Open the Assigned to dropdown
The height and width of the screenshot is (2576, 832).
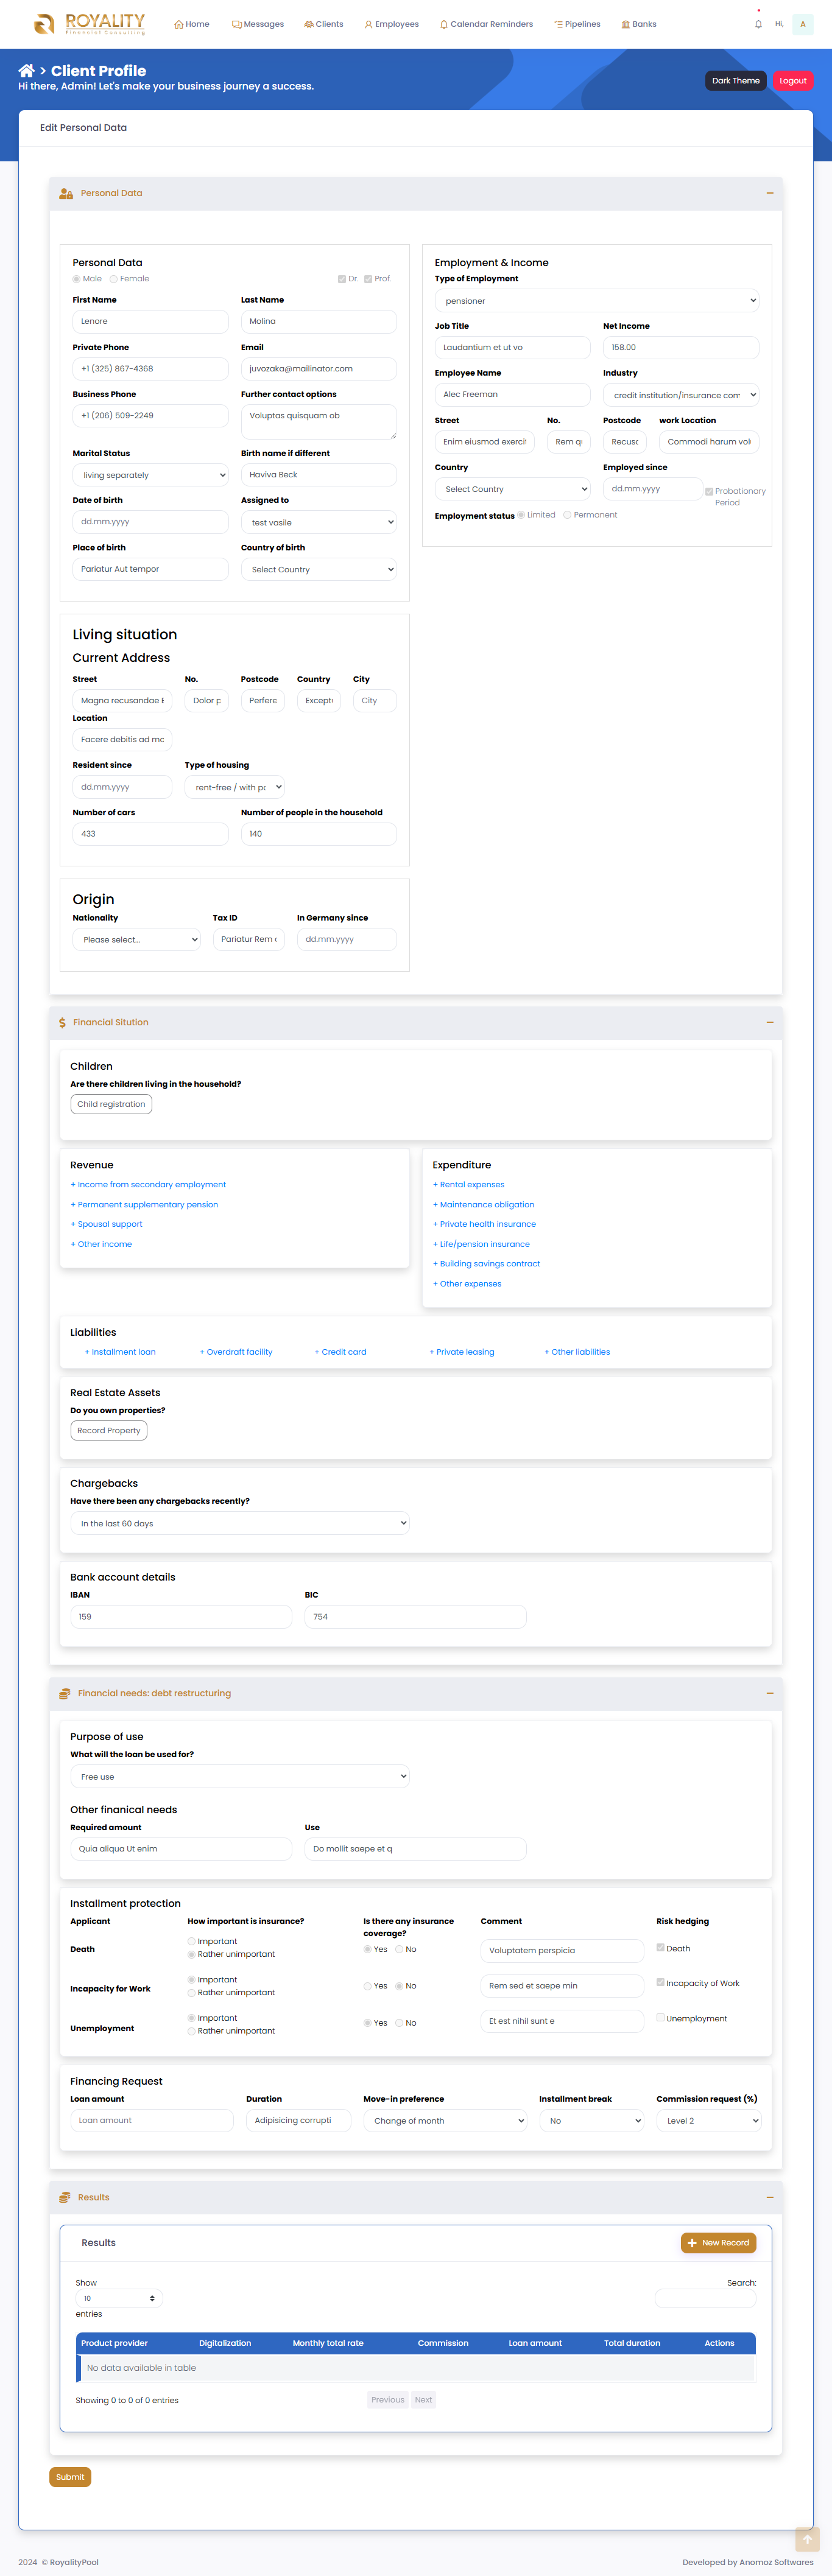coord(318,522)
